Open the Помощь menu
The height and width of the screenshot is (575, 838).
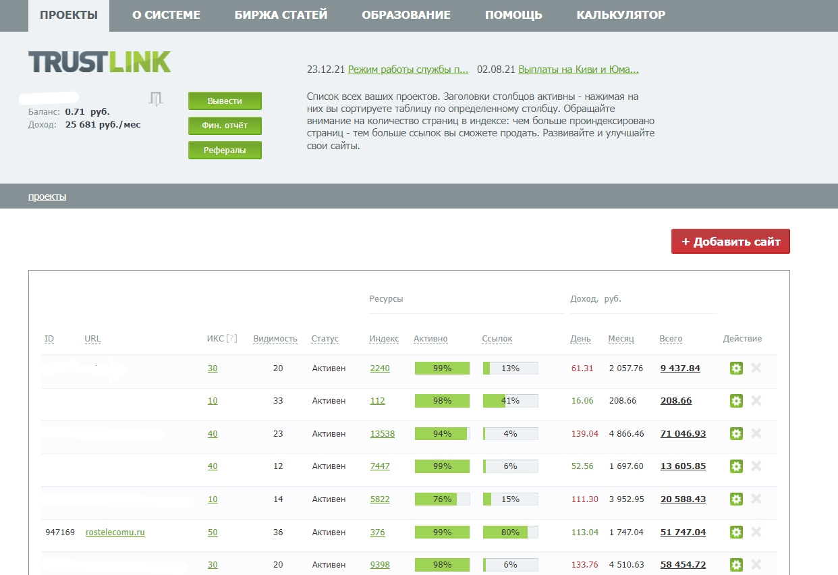tap(513, 15)
